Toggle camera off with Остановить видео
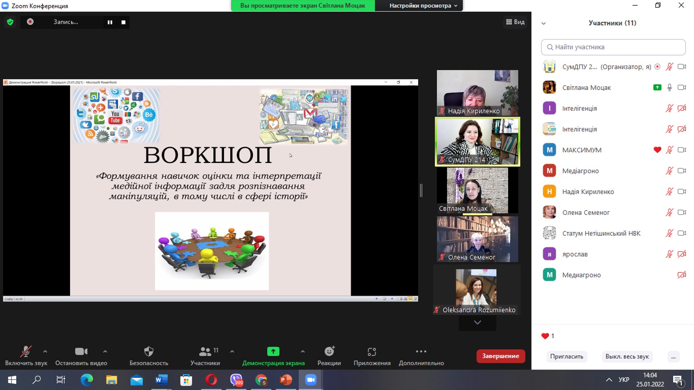Viewport: 694px width, 390px height. pyautogui.click(x=81, y=351)
